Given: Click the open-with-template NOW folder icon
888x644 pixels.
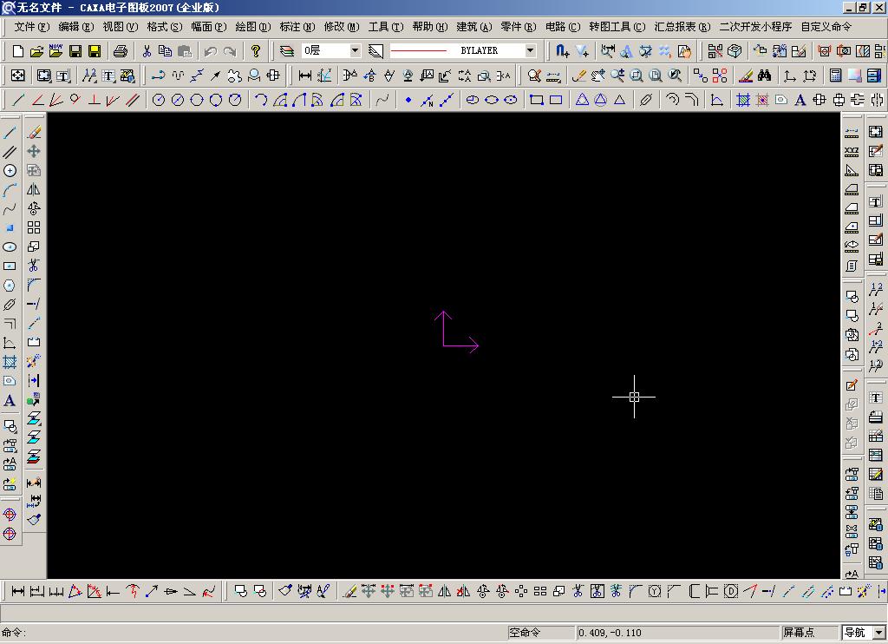Looking at the screenshot, I should 55,51.
